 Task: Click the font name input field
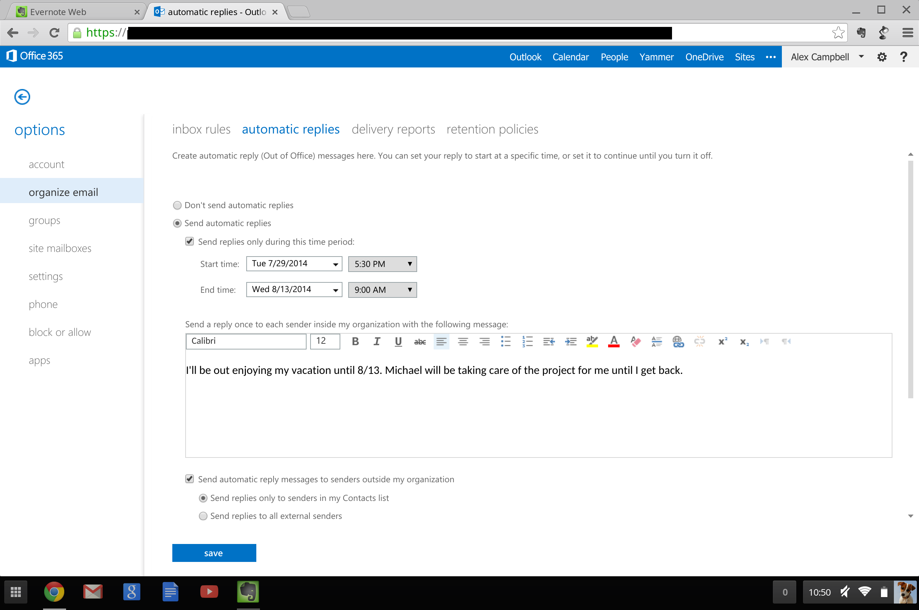point(246,341)
